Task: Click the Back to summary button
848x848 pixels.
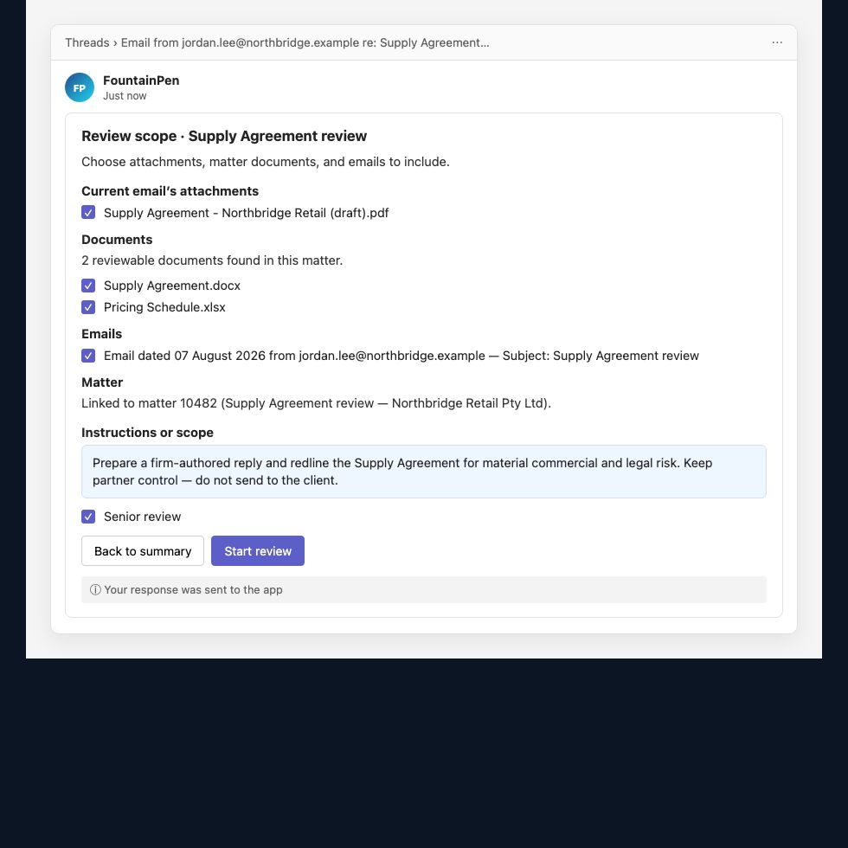Action: (x=143, y=550)
